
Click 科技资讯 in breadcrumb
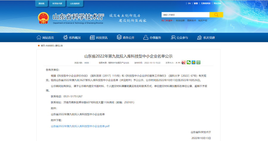click(x=50, y=46)
